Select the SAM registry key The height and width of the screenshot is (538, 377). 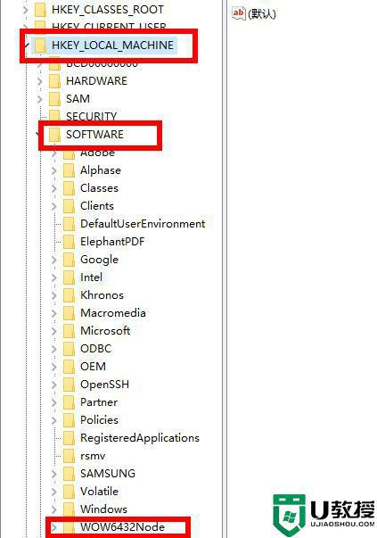(x=78, y=99)
